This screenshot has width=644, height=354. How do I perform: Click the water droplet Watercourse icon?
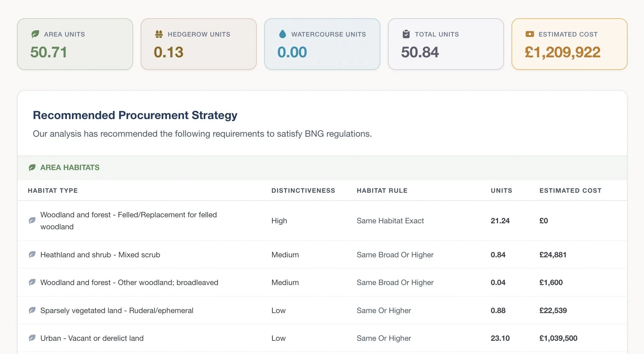283,34
